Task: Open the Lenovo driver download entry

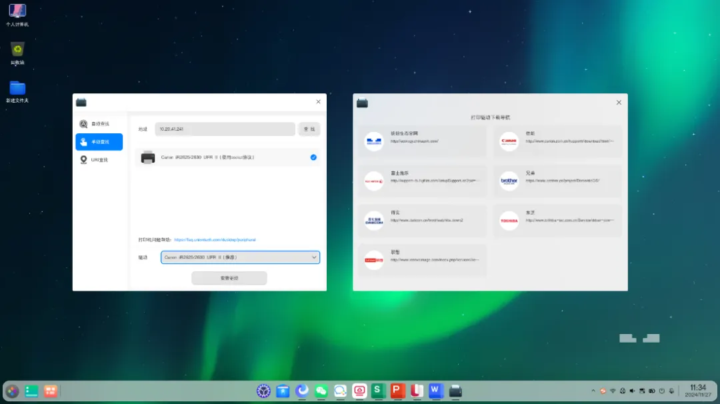Action: coord(422,260)
